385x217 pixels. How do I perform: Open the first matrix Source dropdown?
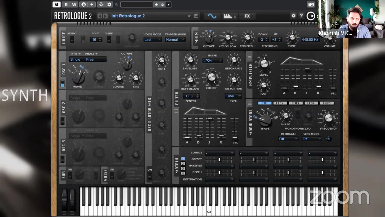pyautogui.click(x=220, y=153)
